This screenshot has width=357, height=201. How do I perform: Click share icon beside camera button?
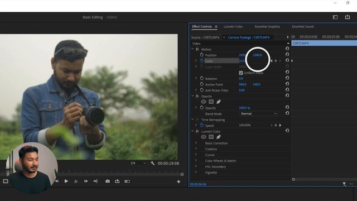pos(117,181)
